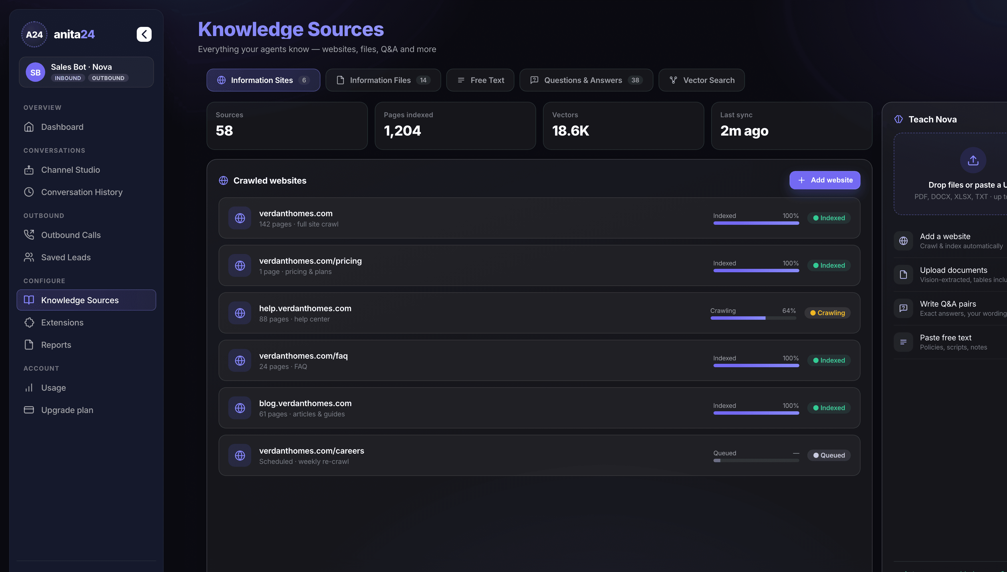This screenshot has height=572, width=1007.
Task: Open the Questions & Answers tab
Action: (586, 80)
